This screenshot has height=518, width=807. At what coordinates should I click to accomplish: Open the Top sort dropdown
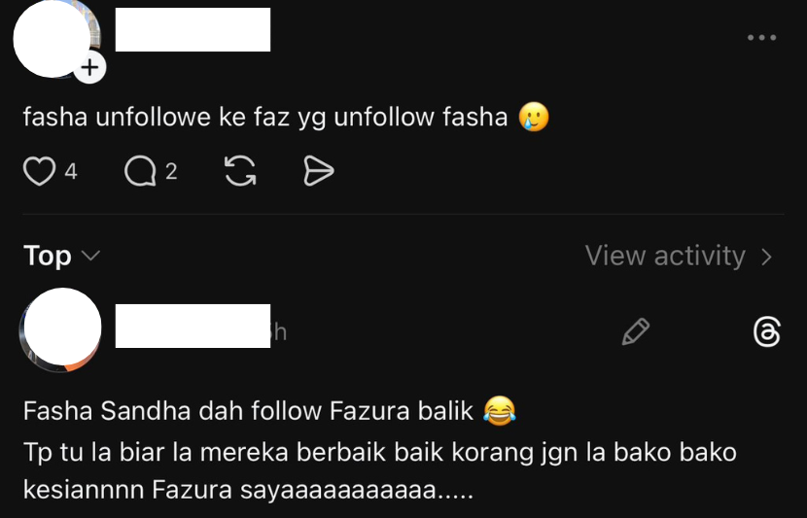tap(62, 256)
